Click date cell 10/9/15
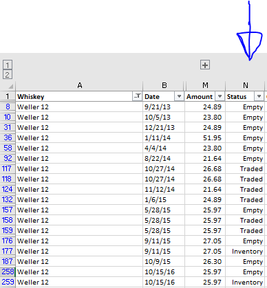 [164, 261]
